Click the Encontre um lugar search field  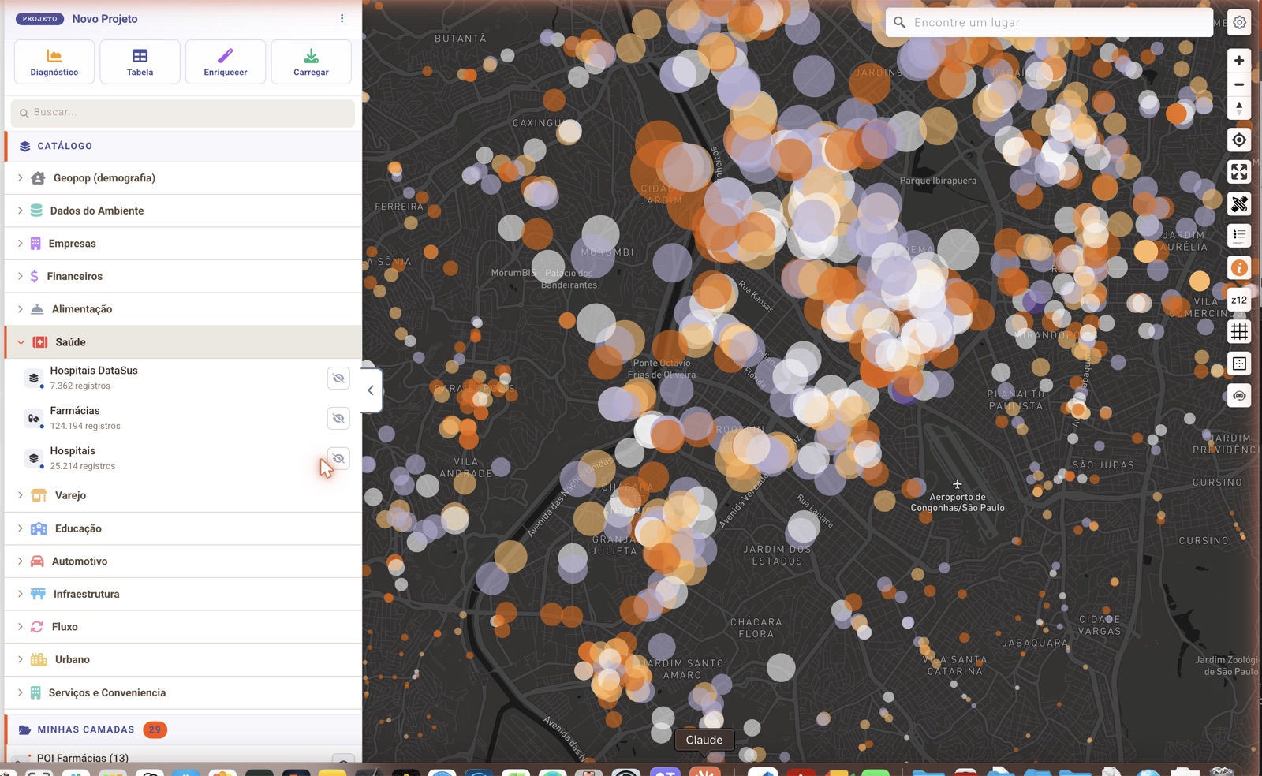click(1049, 23)
